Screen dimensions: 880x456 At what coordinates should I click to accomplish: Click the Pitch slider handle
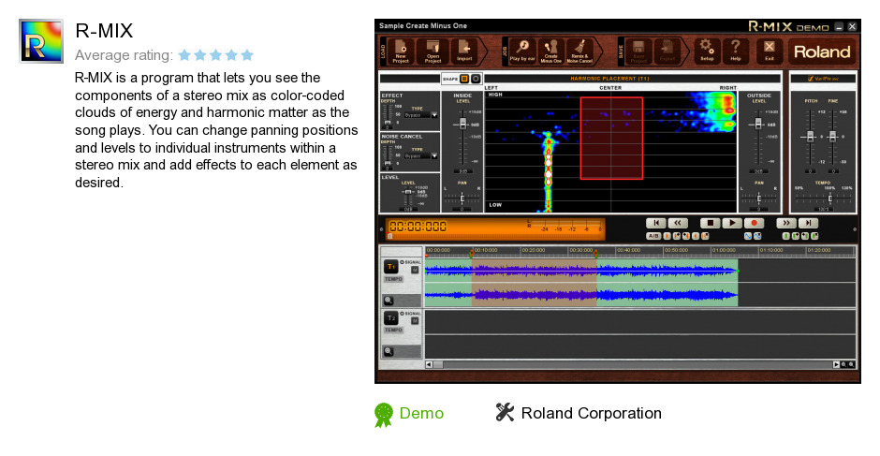pos(810,137)
